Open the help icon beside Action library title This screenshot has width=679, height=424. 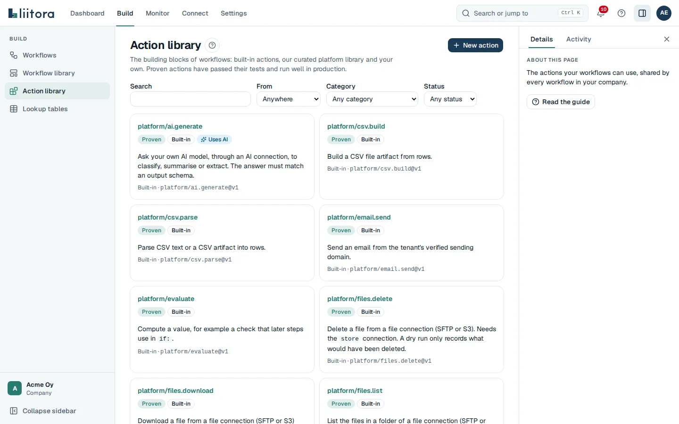coord(212,45)
